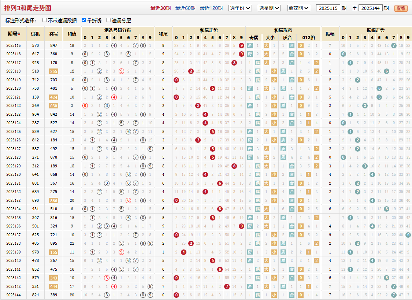This screenshot has height=300, width=412.
Task: Click 小 tile in row 2025118
Action: (274, 71)
